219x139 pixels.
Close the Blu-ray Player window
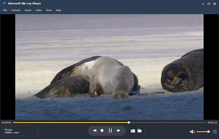tap(215, 4)
